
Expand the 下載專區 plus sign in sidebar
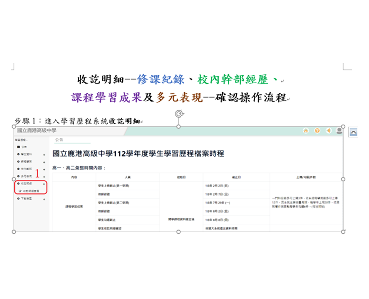[44, 199]
